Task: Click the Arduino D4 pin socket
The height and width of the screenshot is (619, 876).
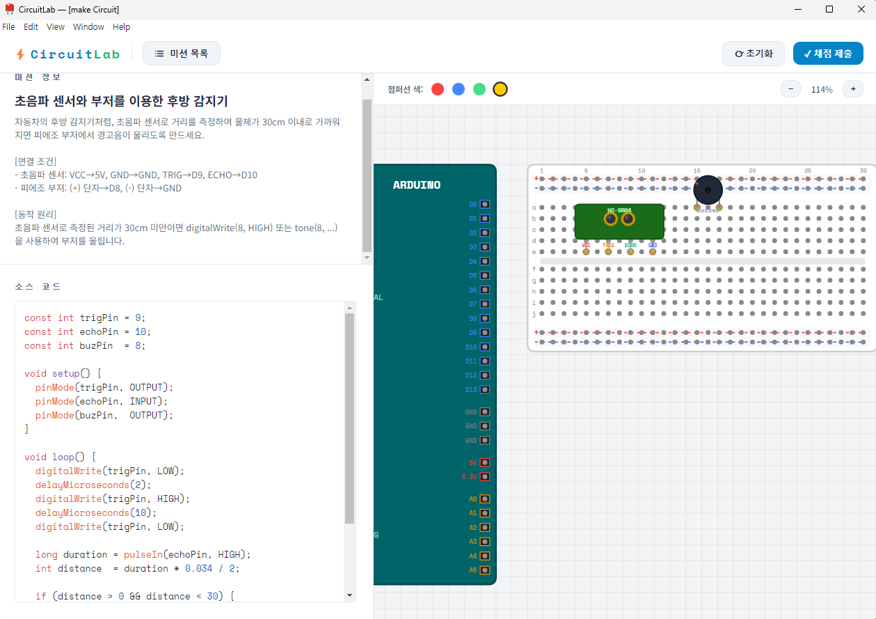Action: 485,262
